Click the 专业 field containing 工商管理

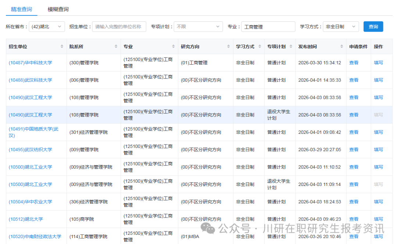(x=268, y=26)
